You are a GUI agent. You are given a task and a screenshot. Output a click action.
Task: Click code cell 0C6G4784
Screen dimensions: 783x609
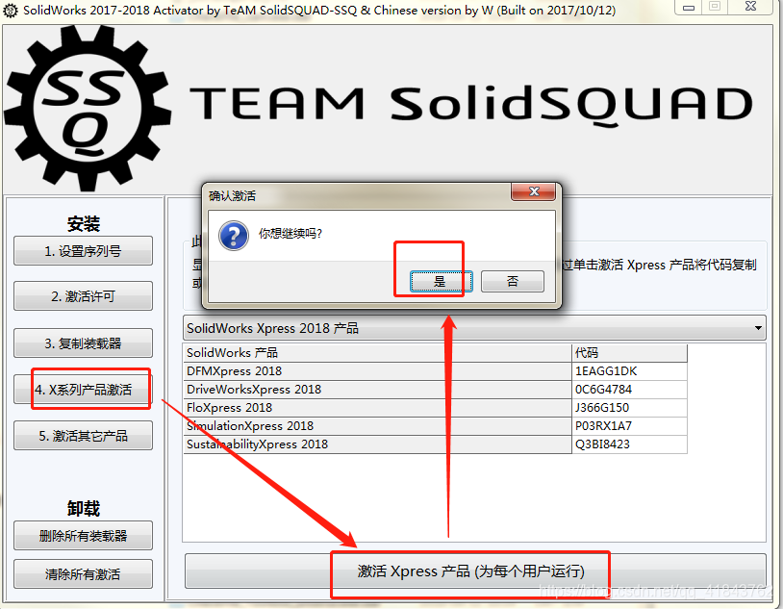629,390
